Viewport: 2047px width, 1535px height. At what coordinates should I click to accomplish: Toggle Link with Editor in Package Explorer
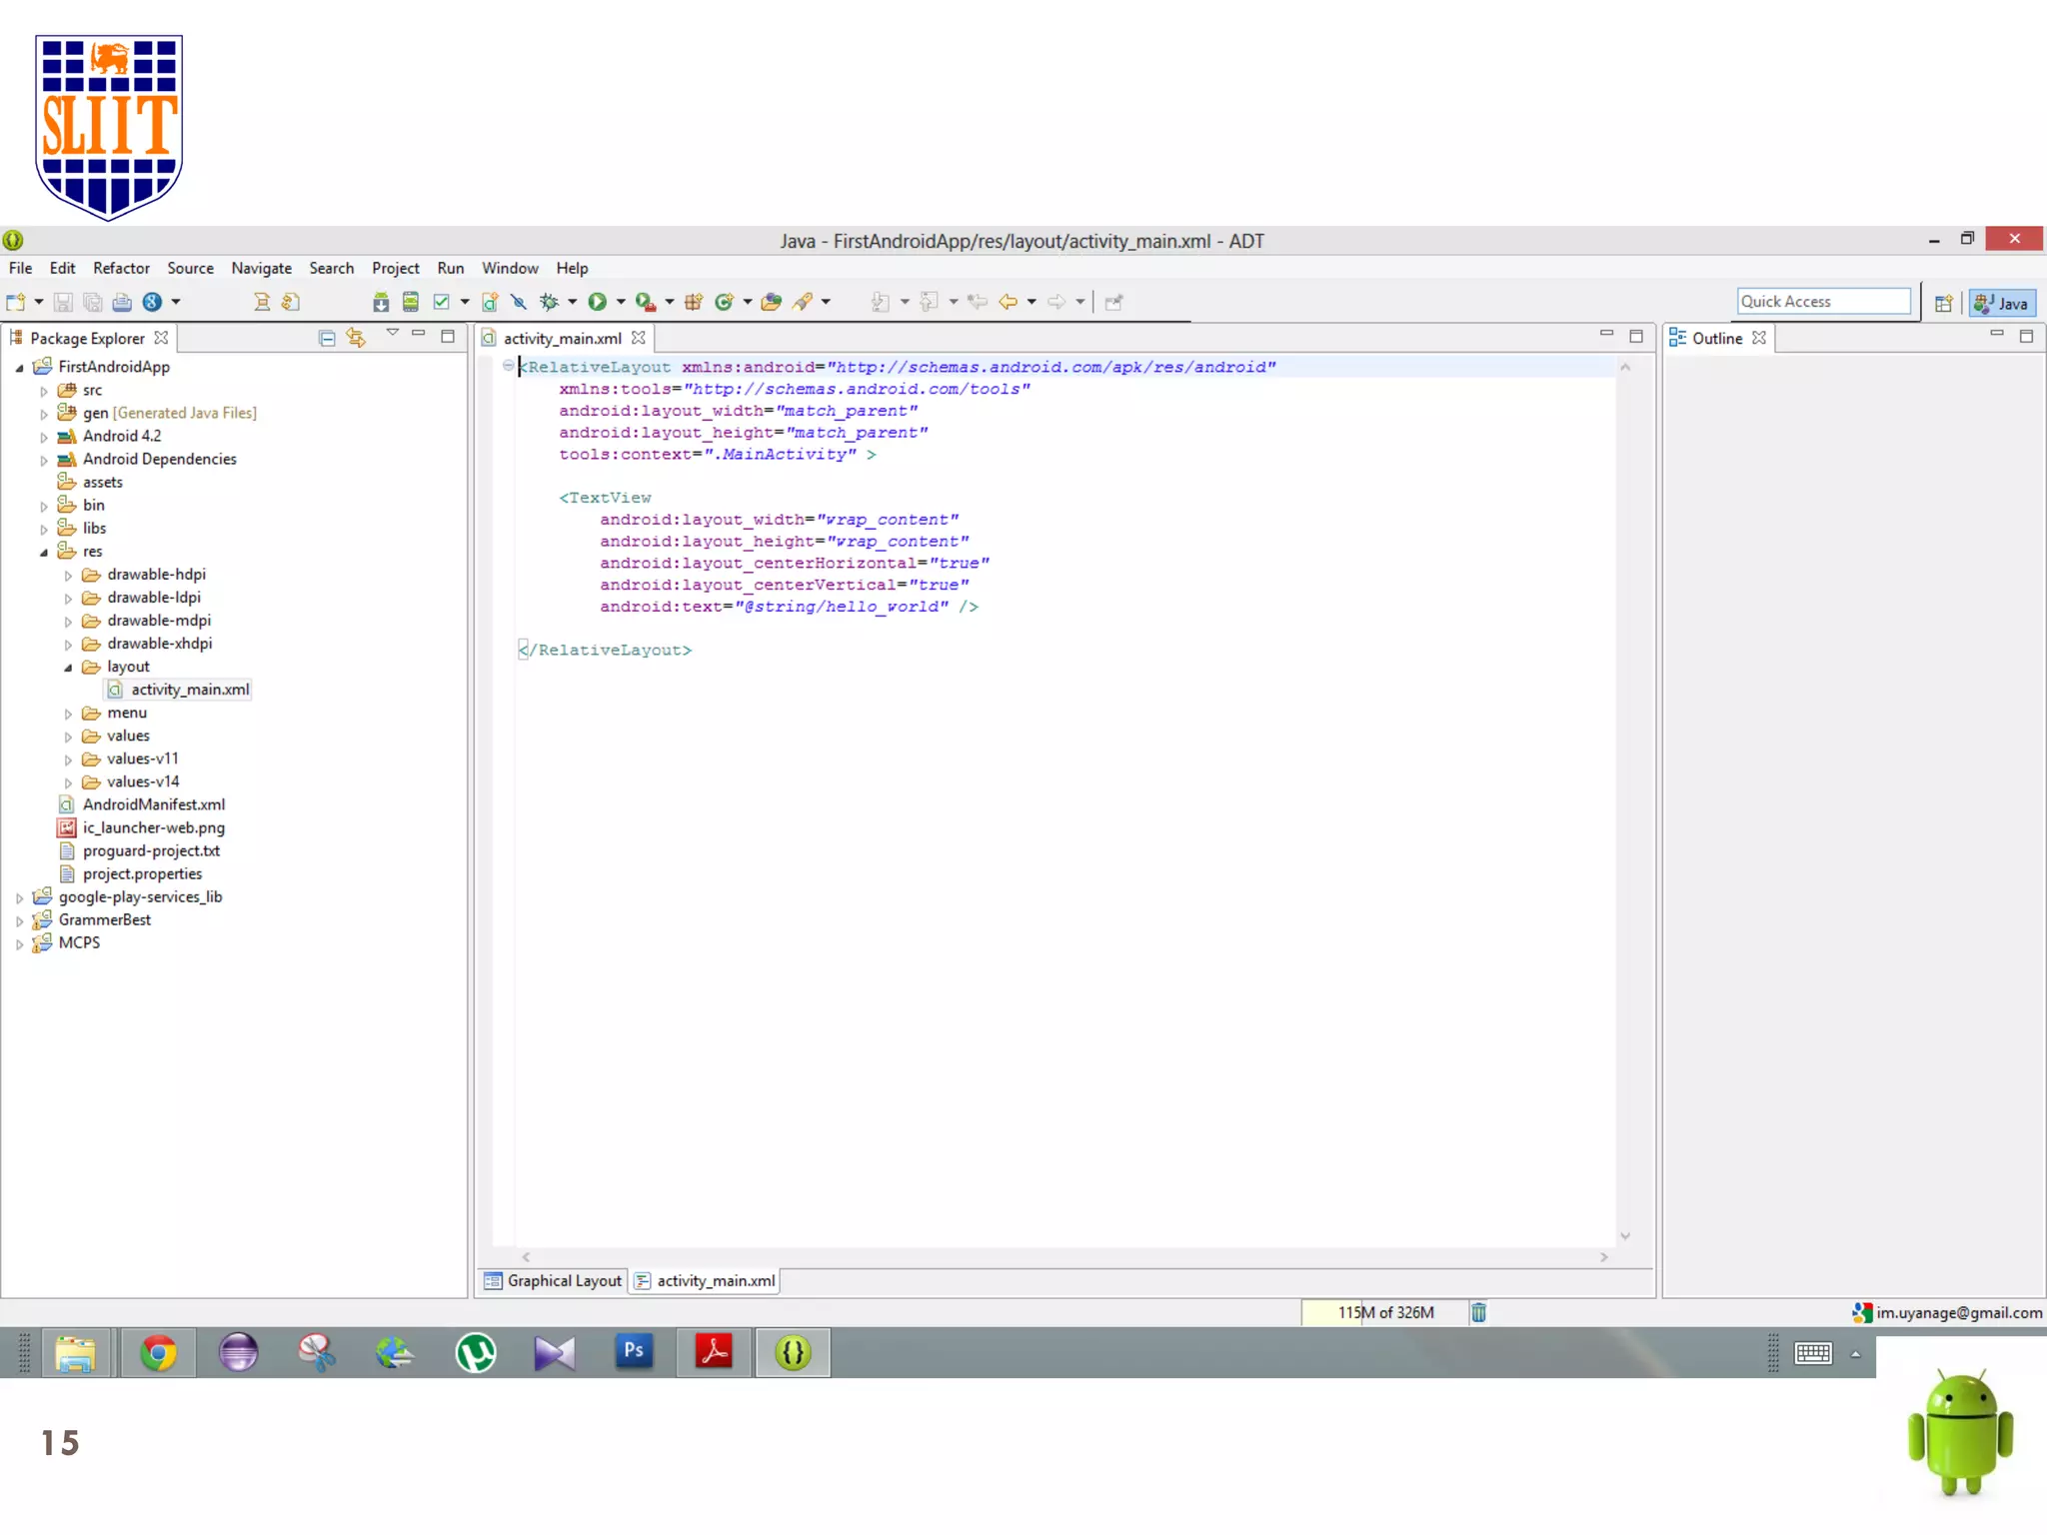point(356,338)
